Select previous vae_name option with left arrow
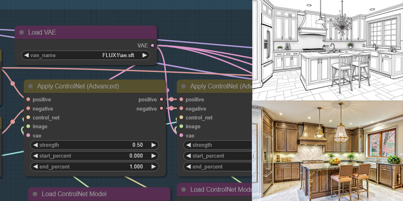This screenshot has width=403, height=201. (26, 55)
